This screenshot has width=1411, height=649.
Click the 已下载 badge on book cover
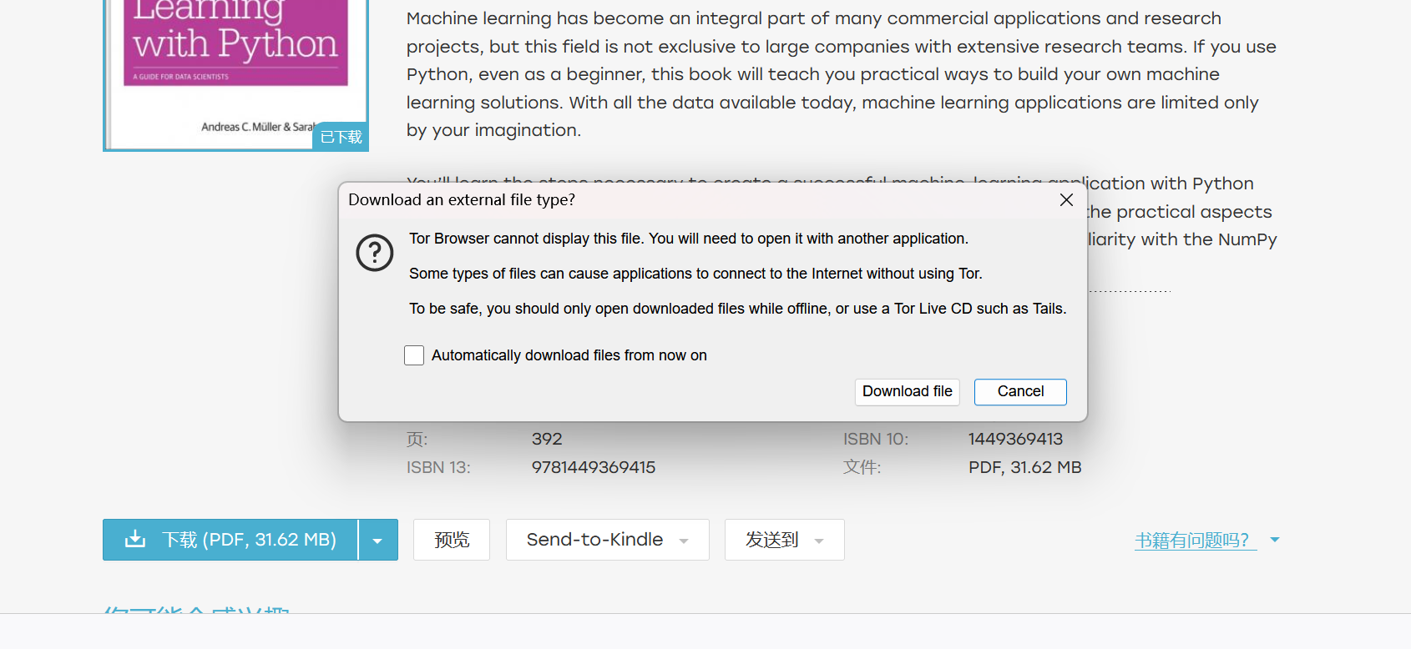pos(341,137)
